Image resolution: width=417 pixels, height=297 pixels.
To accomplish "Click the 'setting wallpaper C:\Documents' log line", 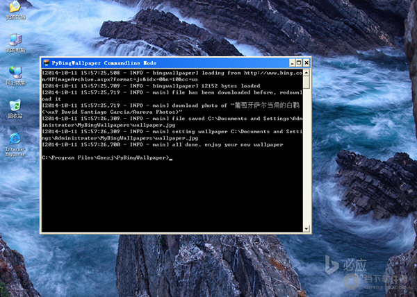I will tap(172, 135).
